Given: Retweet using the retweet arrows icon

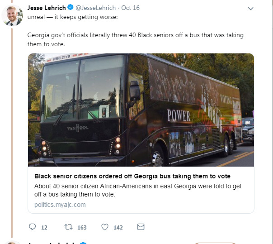Looking at the screenshot, I should coord(68,227).
